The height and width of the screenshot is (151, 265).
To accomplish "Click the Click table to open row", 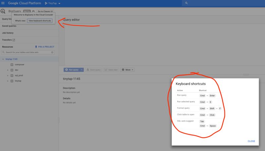I will [199, 115].
